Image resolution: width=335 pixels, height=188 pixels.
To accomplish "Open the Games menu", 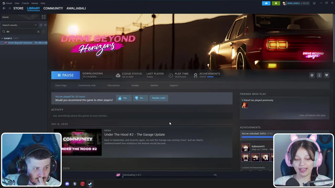I will pos(35,3).
